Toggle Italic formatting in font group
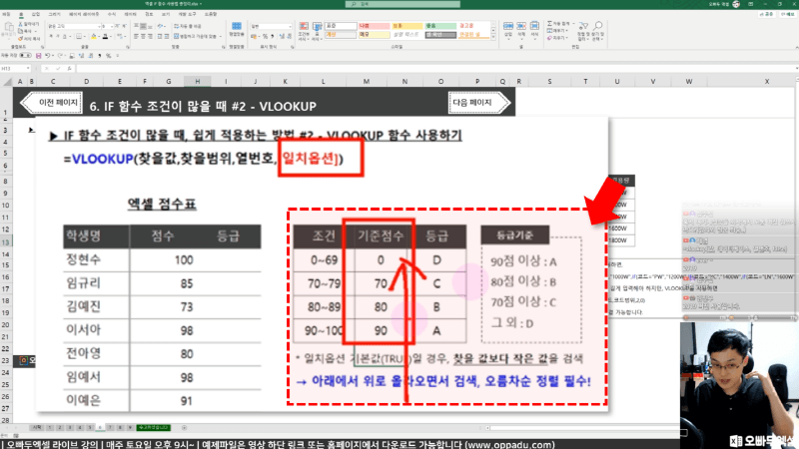799x449 pixels. 58,37
